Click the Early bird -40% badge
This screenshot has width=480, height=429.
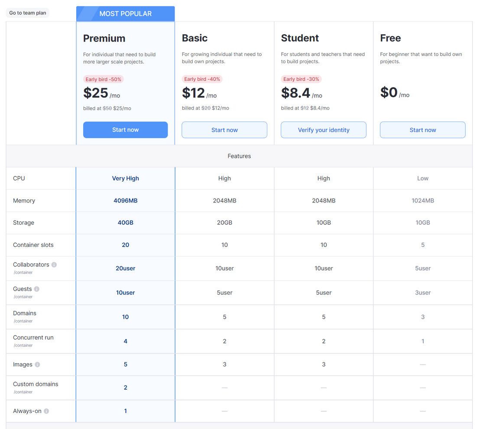point(202,79)
